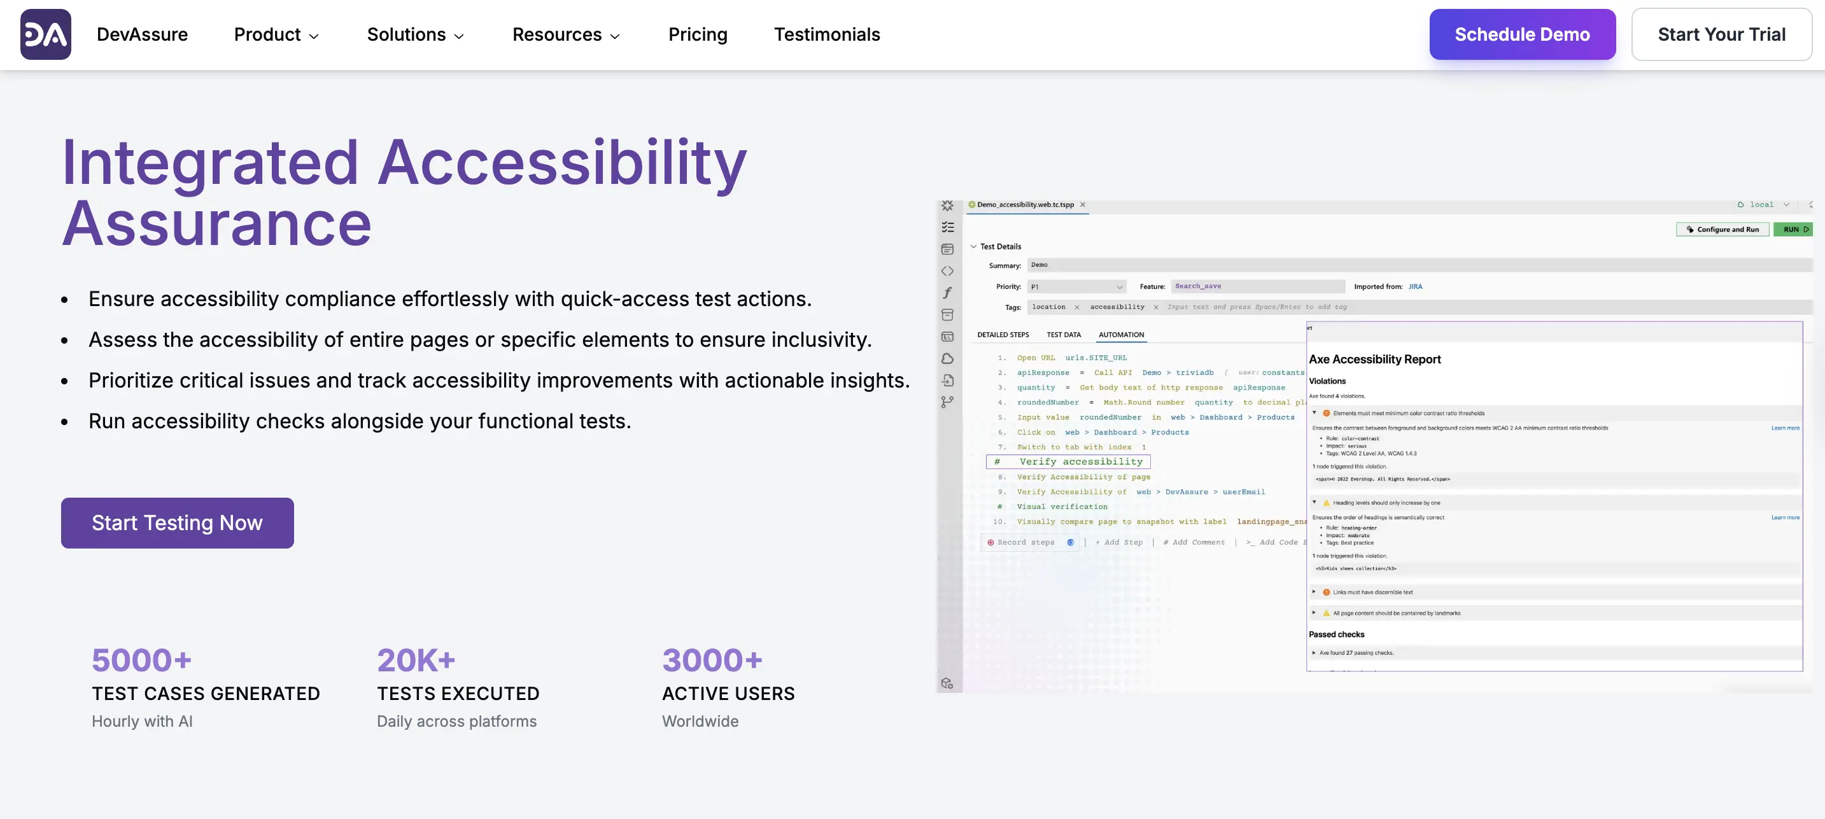Image resolution: width=1825 pixels, height=819 pixels.
Task: Open the Priority P1 dropdown
Action: click(1076, 286)
